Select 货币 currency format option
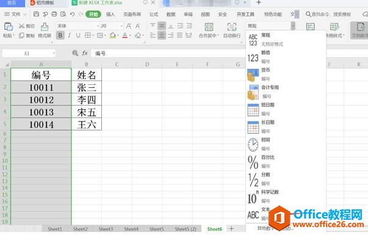The height and width of the screenshot is (235, 368). [286, 74]
